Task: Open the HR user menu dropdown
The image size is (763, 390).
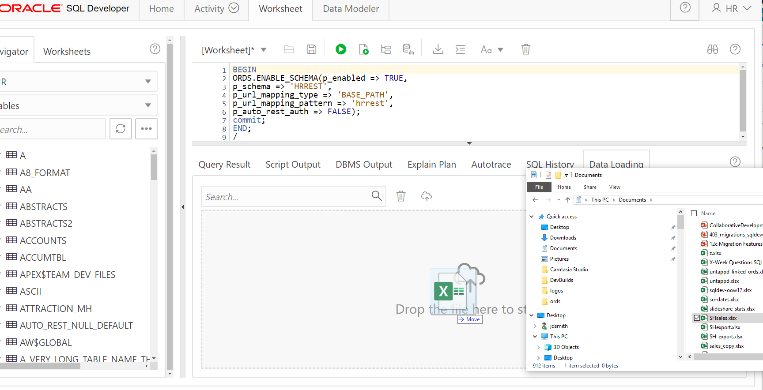Action: 732,8
